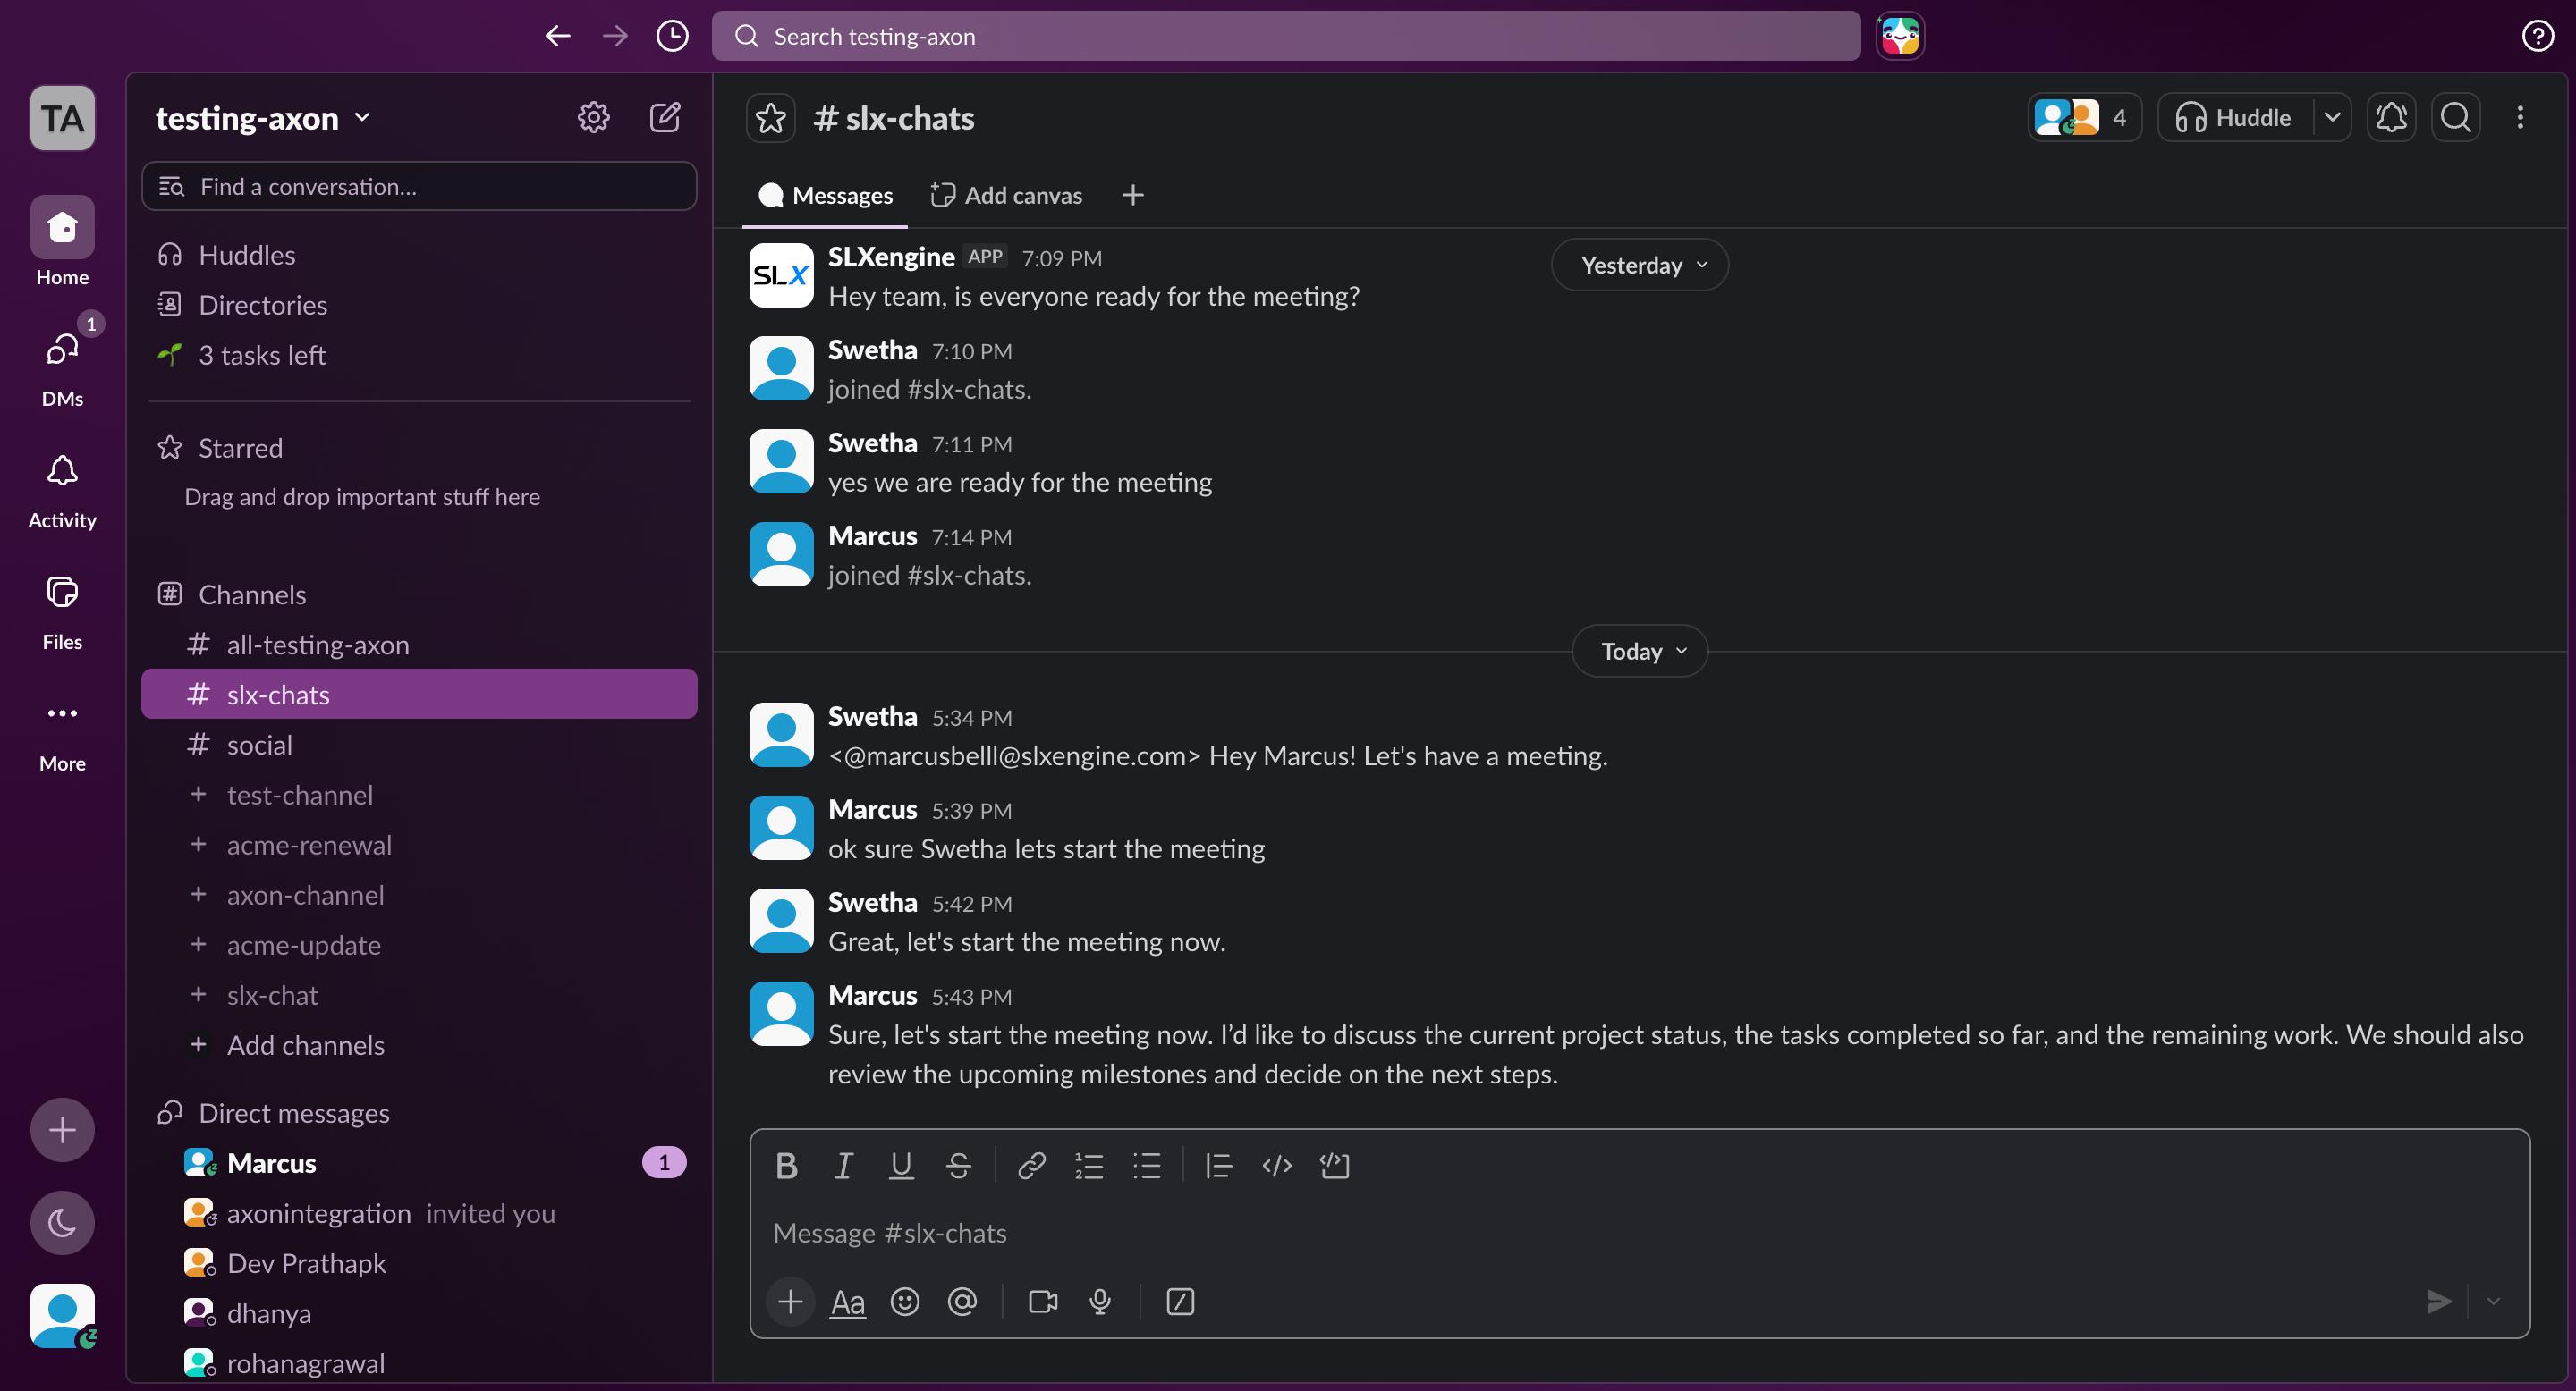
Task: Toggle the bulleted list
Action: (1146, 1165)
